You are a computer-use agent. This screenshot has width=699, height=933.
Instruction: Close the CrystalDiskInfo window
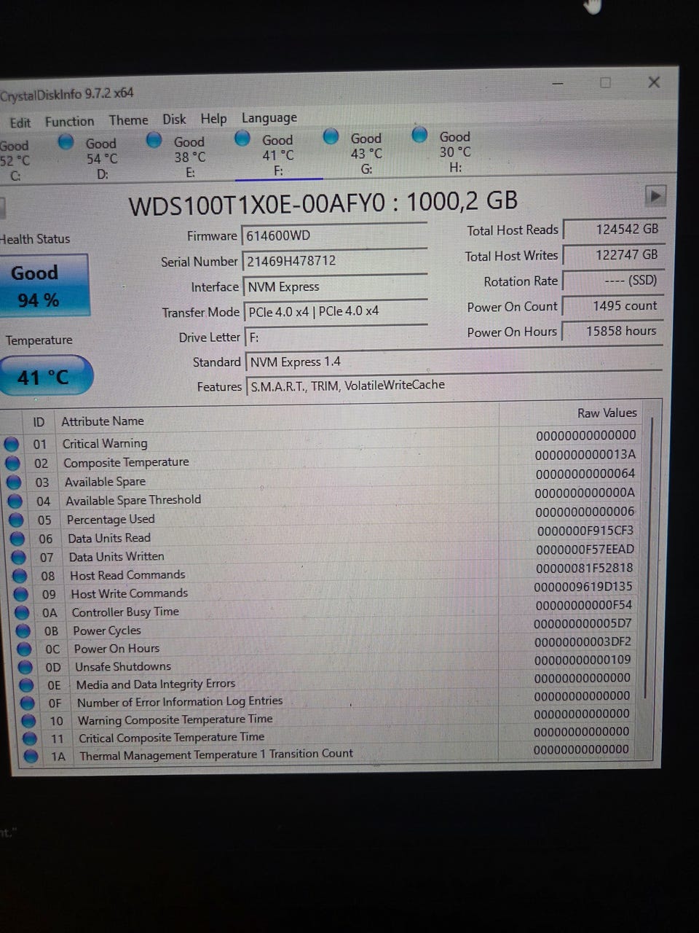pos(654,82)
